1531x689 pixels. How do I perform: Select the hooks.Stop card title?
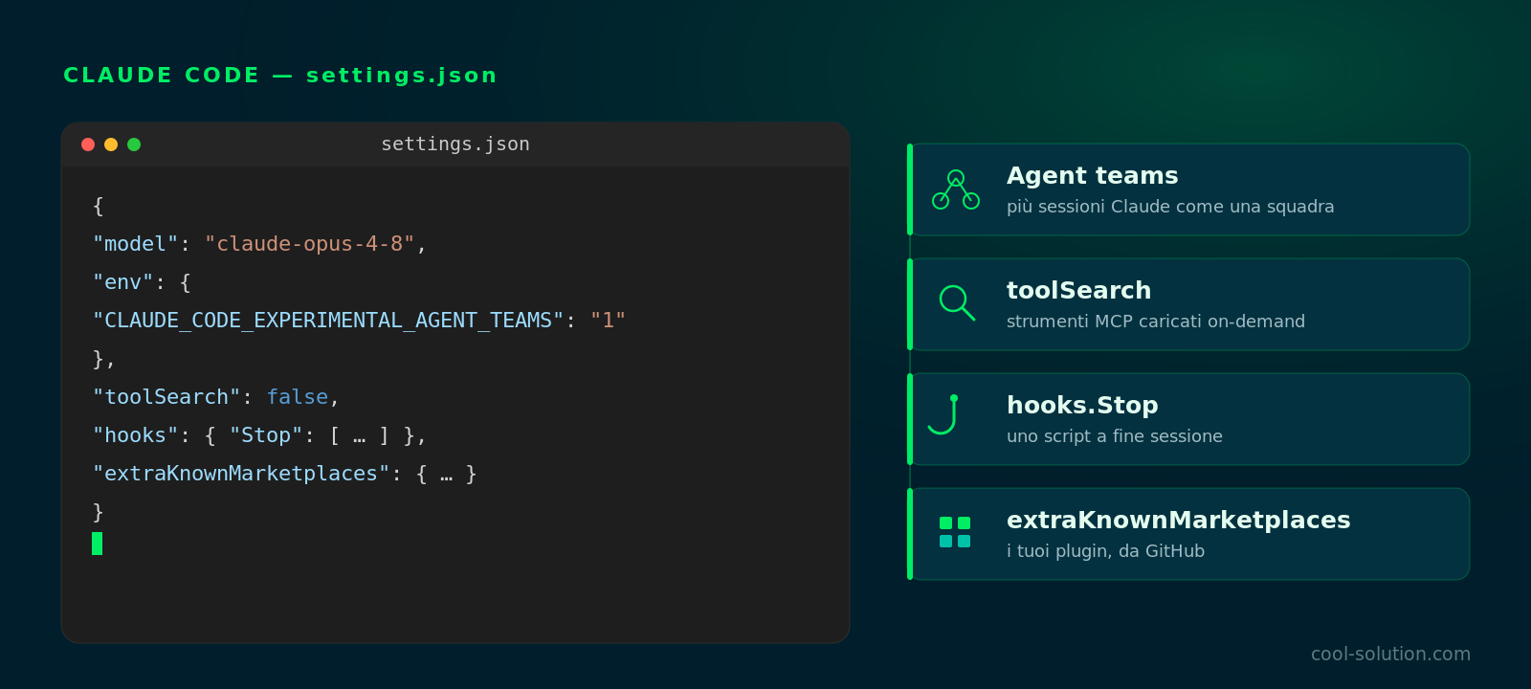1082,406
